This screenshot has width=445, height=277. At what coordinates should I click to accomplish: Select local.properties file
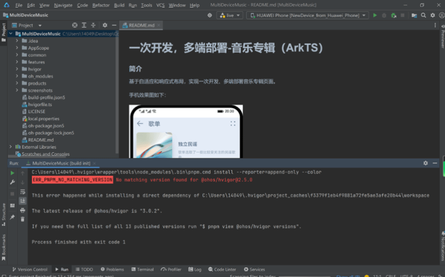coord(41,119)
